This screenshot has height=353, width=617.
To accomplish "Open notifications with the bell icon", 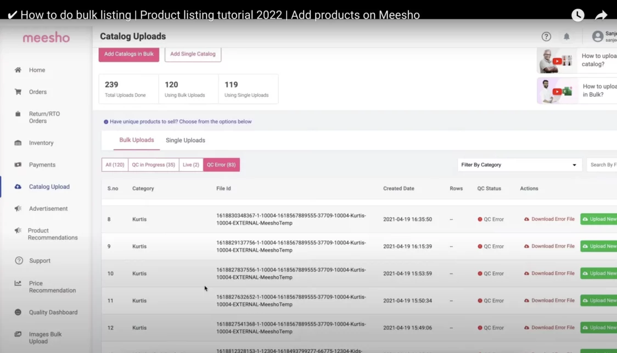I will (x=566, y=37).
